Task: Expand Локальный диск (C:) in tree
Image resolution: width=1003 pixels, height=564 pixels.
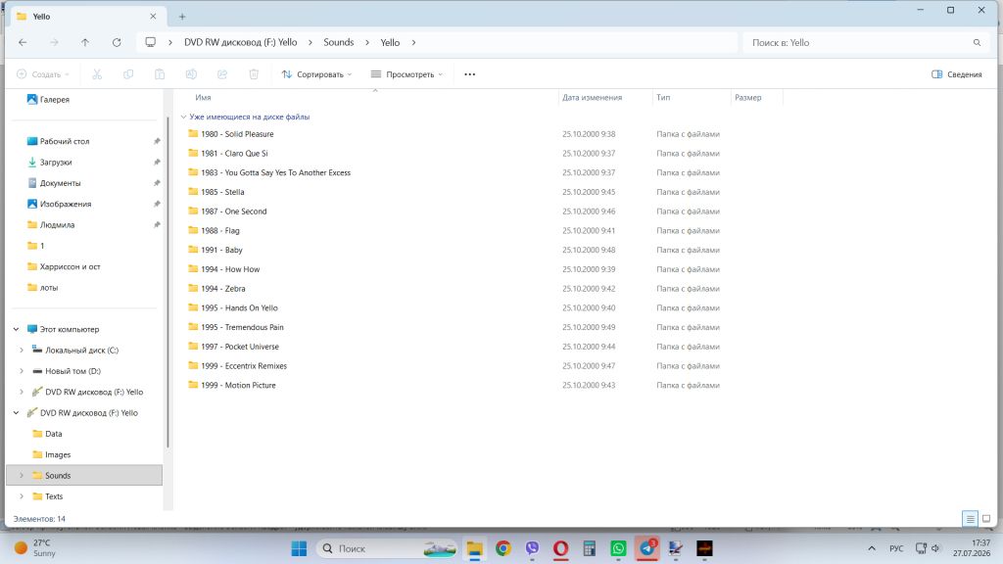Action: (22, 351)
